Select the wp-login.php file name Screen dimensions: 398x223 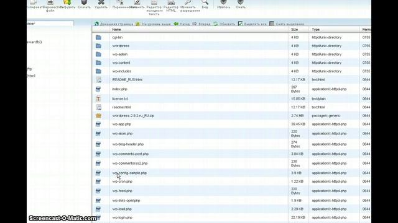point(123,217)
